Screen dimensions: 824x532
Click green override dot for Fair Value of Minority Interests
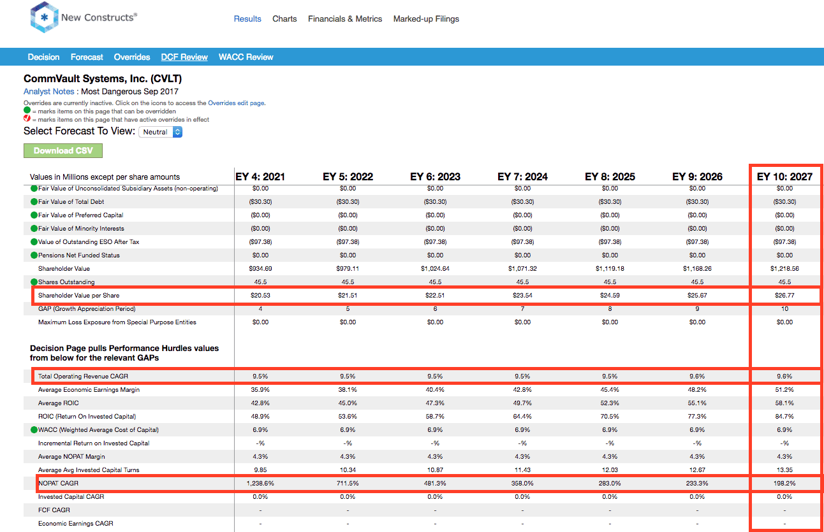pyautogui.click(x=34, y=229)
